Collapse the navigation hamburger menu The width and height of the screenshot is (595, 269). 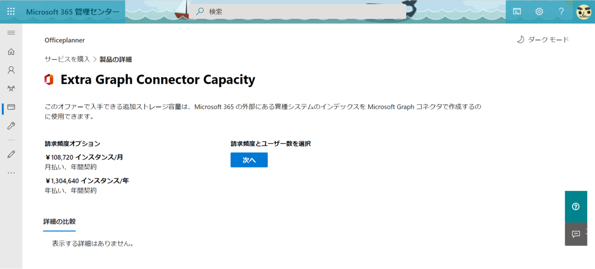click(x=11, y=33)
